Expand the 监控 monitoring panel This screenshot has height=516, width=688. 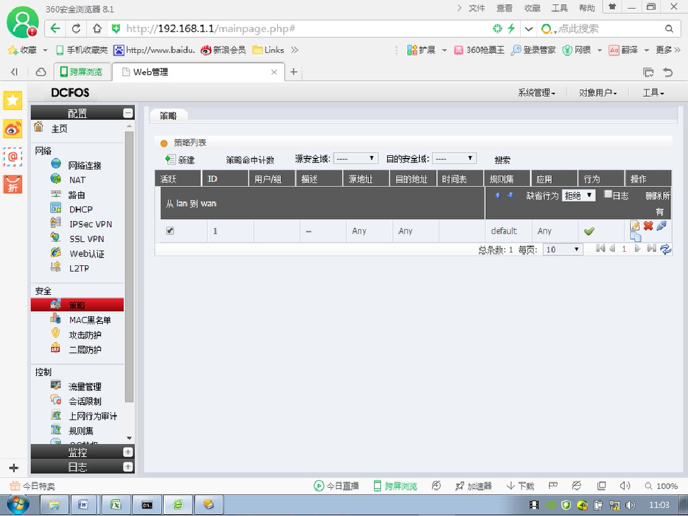point(128,452)
